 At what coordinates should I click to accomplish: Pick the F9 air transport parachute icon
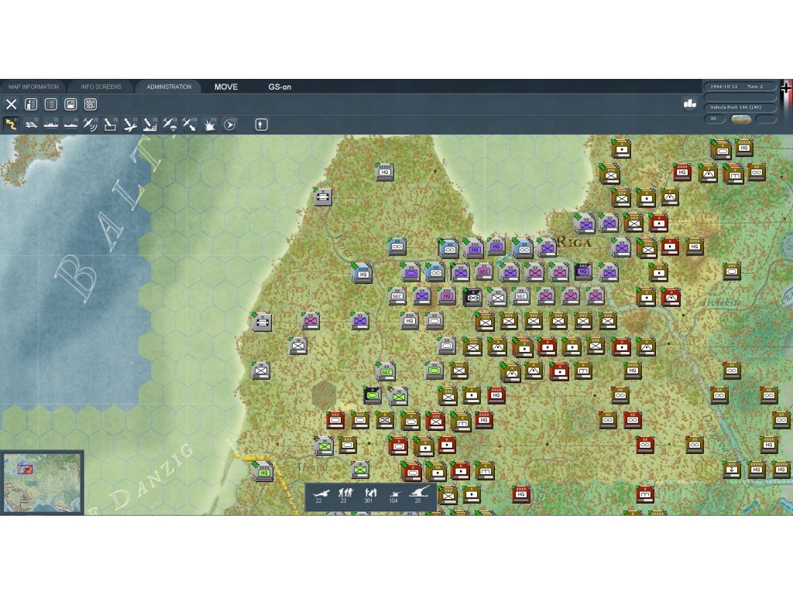tap(170, 124)
